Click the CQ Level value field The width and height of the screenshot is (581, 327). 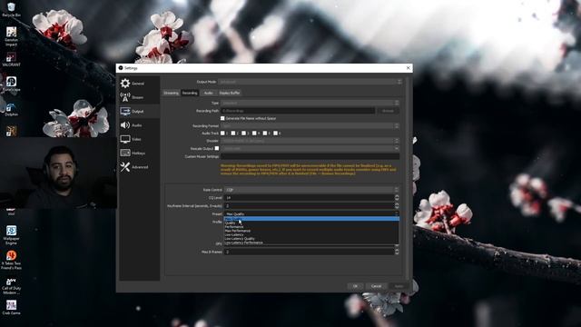tap(310, 198)
